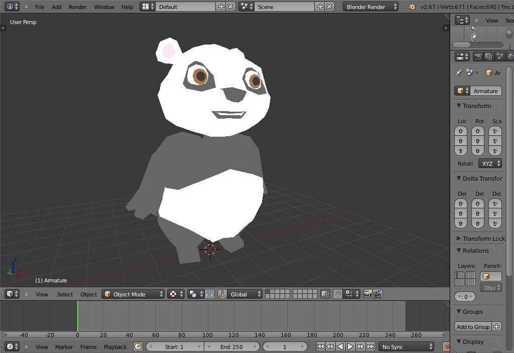Open the Window menu
Viewport: 514px width, 353px height.
click(104, 7)
